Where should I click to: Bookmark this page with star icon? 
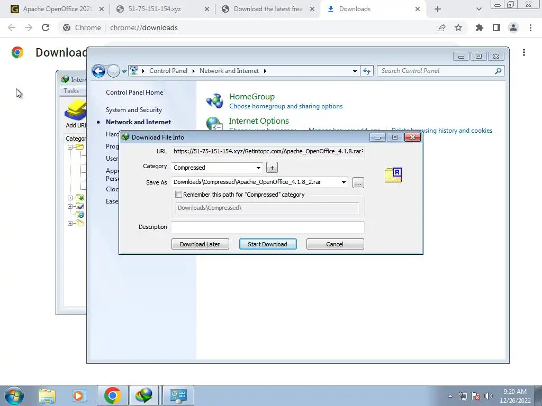click(458, 27)
